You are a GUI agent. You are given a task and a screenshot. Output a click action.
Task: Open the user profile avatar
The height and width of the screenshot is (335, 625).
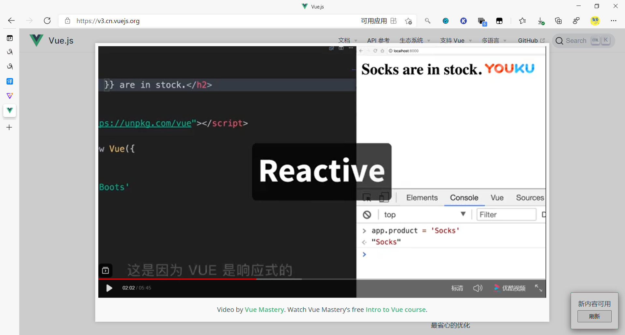[595, 21]
